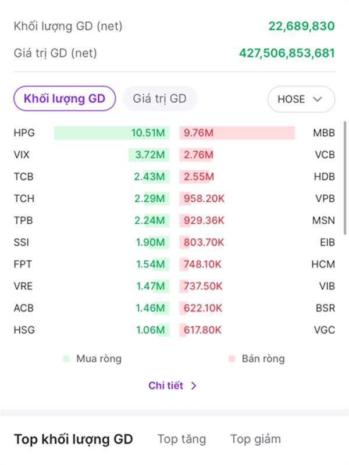Click the MBB 9.76M net sell bar
The image size is (349, 465).
click(x=237, y=133)
